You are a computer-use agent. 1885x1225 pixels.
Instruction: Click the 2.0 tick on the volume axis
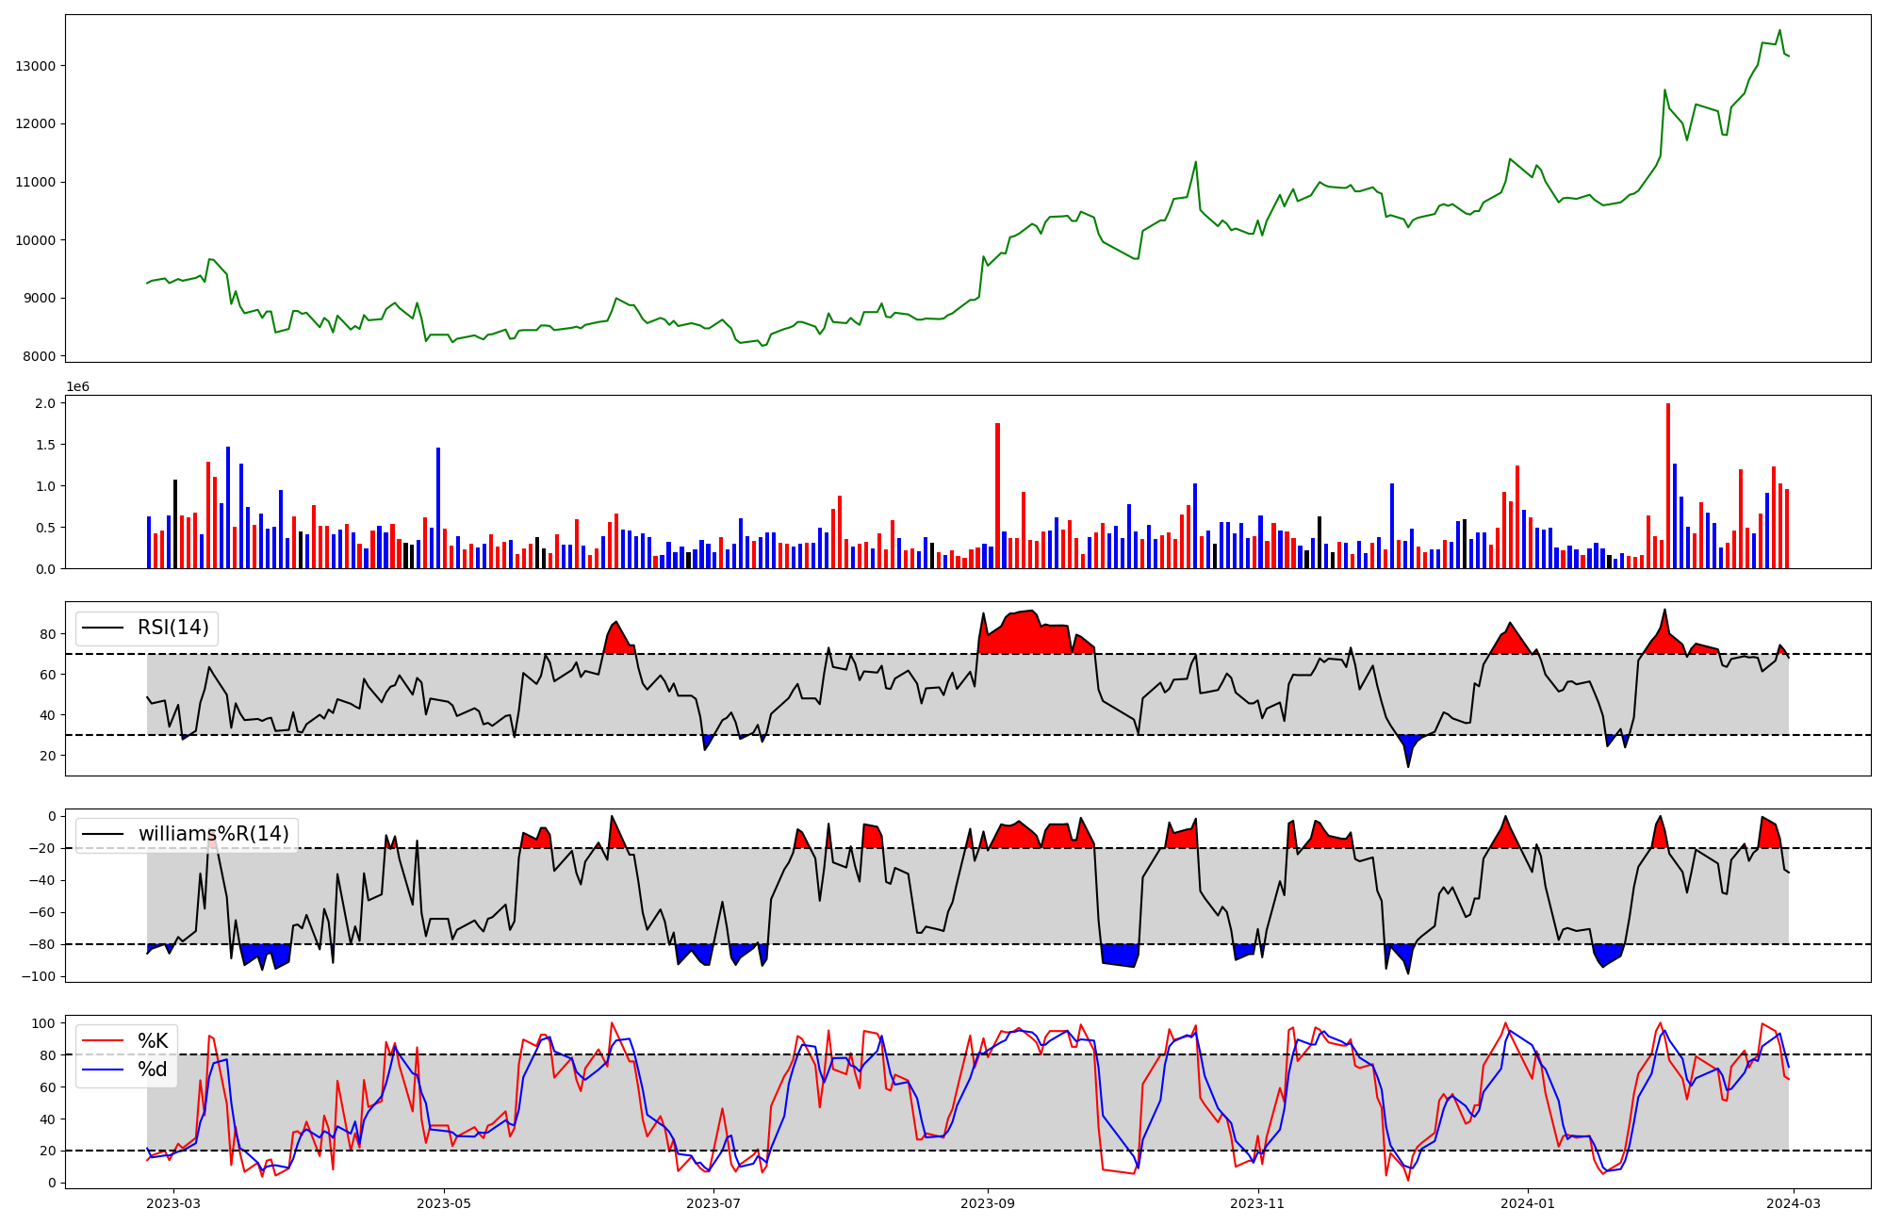click(x=47, y=403)
